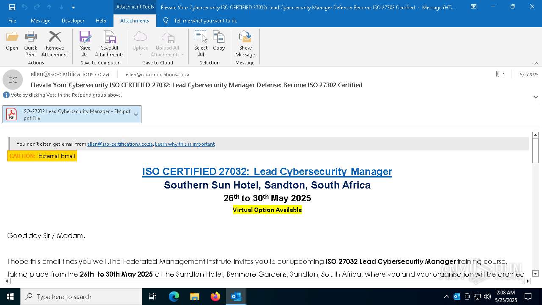The image size is (542, 305).
Task: Save attachment with Save As
Action: click(85, 44)
